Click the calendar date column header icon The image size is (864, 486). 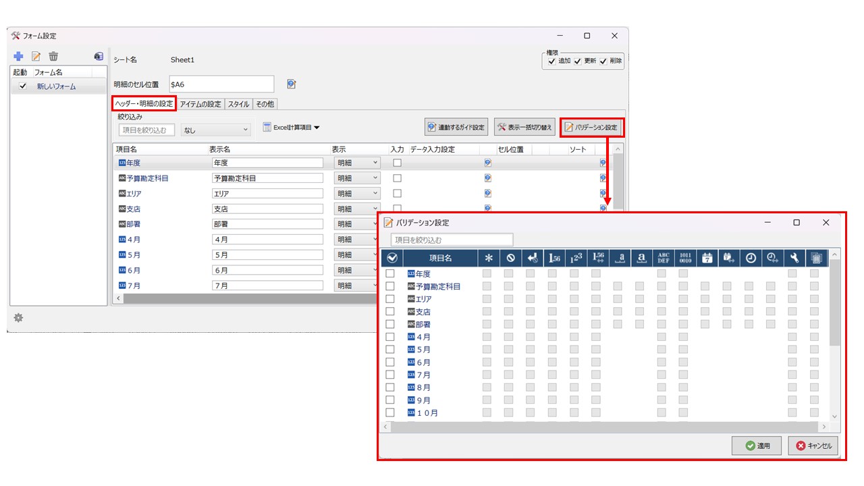point(707,258)
